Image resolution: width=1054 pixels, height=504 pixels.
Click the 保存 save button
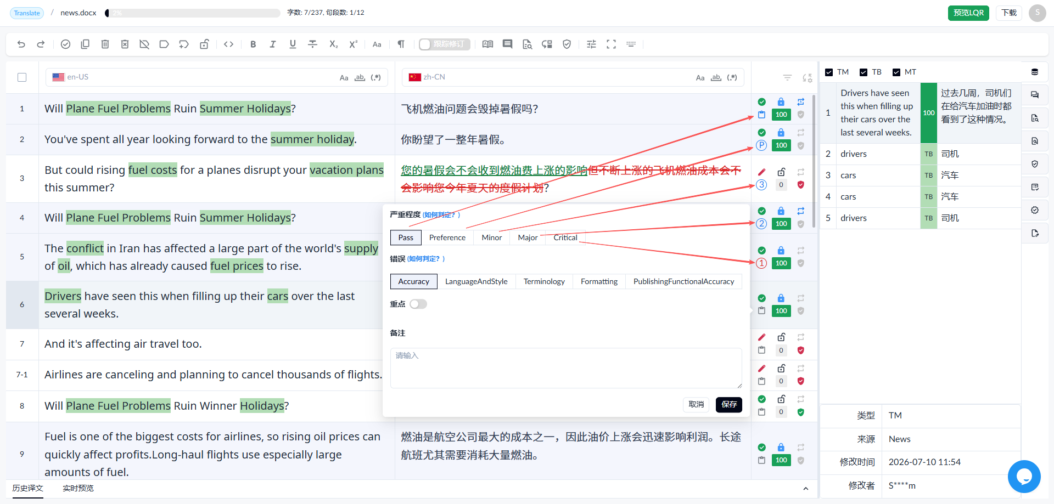click(x=729, y=404)
